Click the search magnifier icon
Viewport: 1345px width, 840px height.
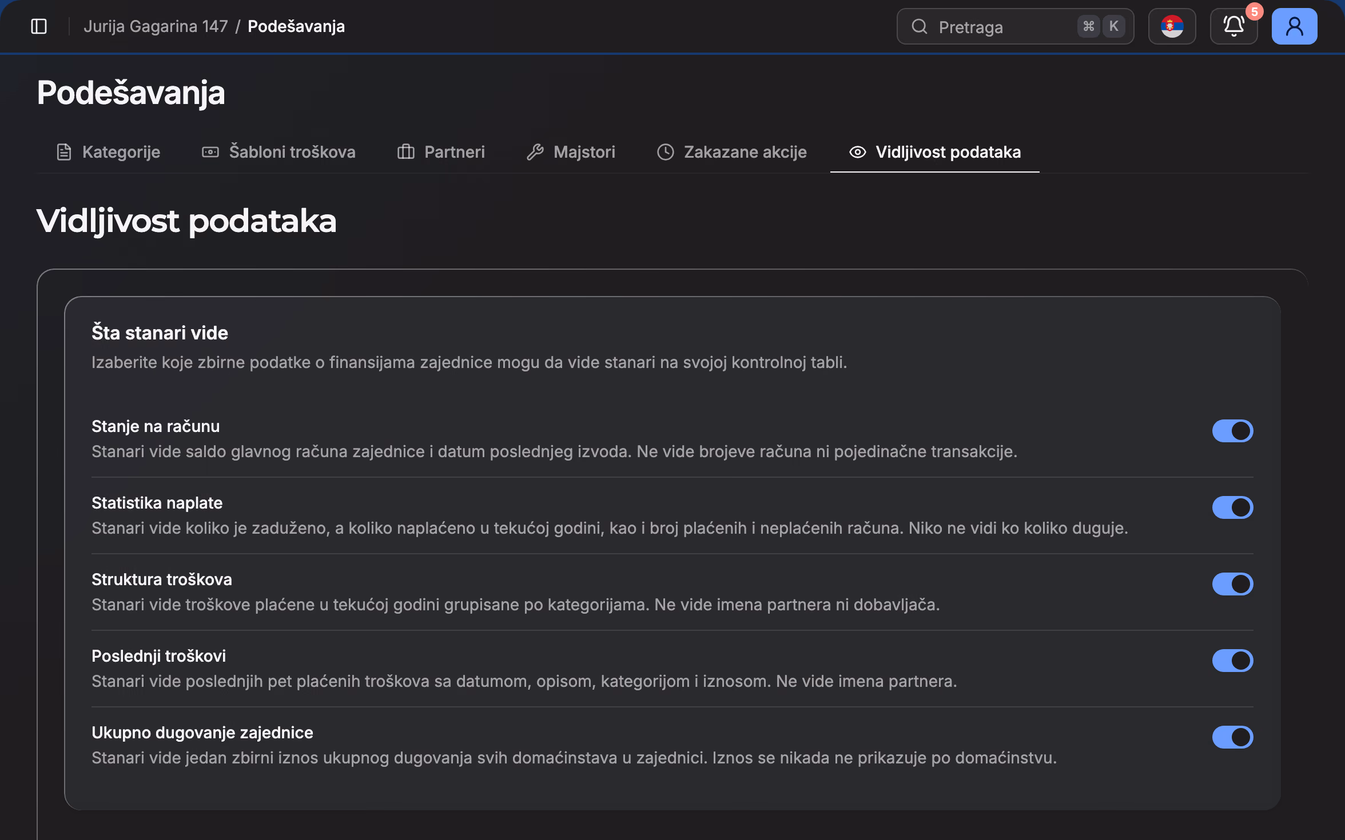click(919, 26)
